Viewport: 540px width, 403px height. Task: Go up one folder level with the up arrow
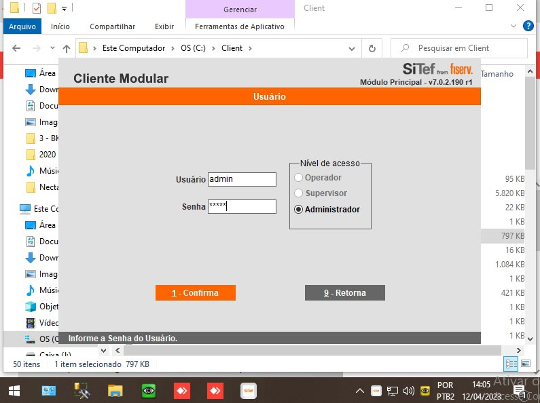tap(66, 48)
